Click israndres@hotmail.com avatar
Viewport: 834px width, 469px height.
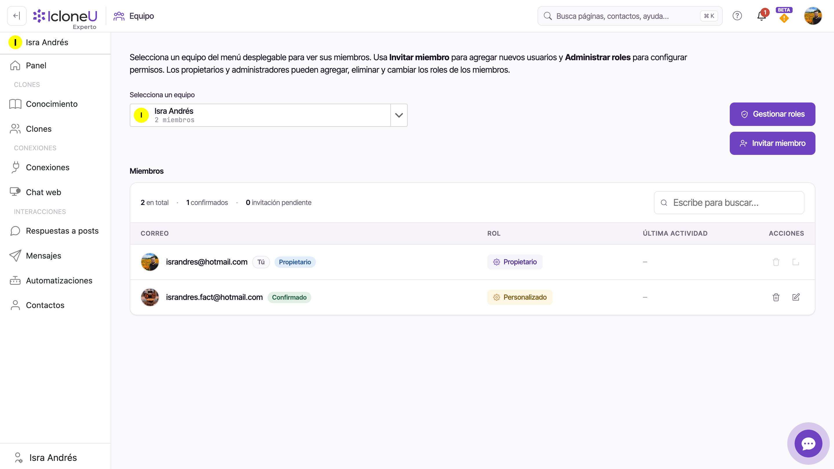[150, 262]
